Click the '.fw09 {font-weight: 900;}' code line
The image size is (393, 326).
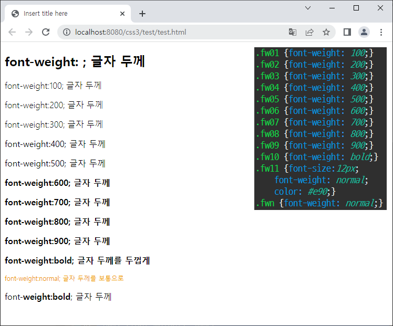pyautogui.click(x=315, y=145)
